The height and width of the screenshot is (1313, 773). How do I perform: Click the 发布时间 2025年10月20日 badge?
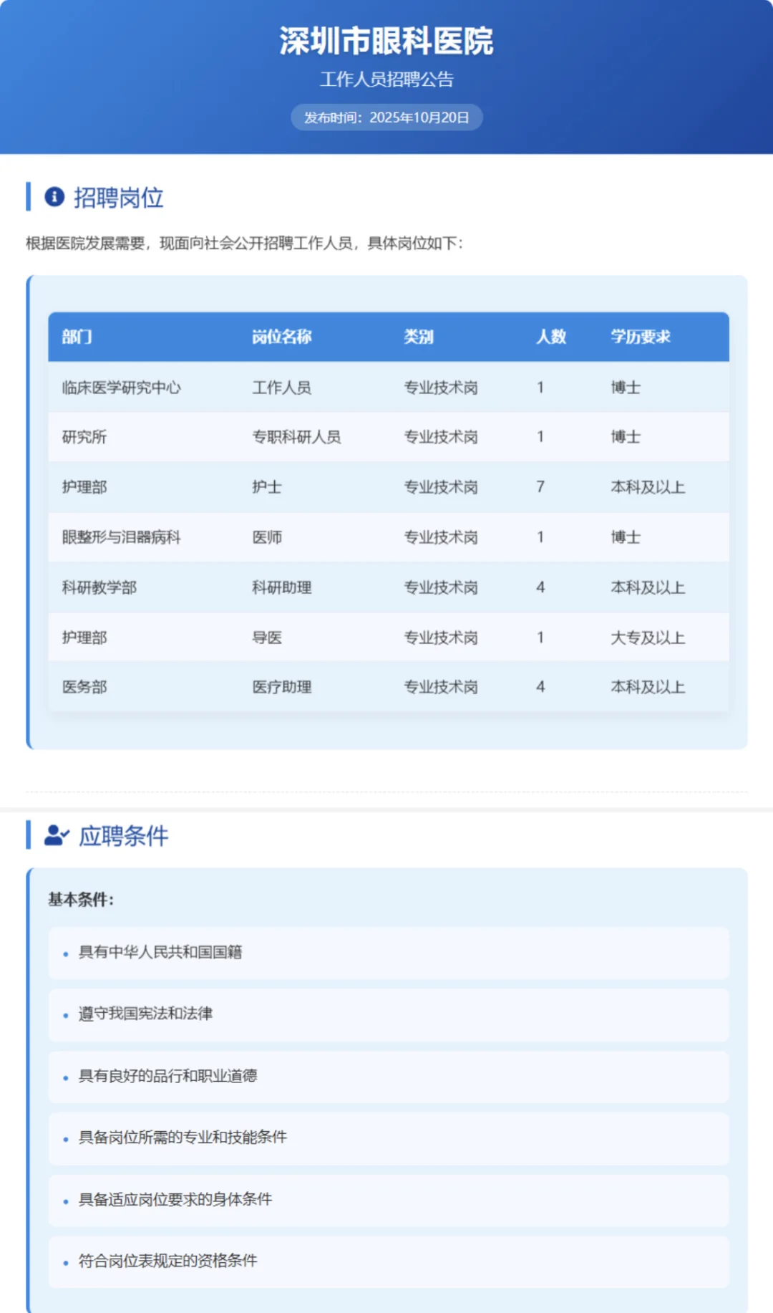tap(386, 117)
